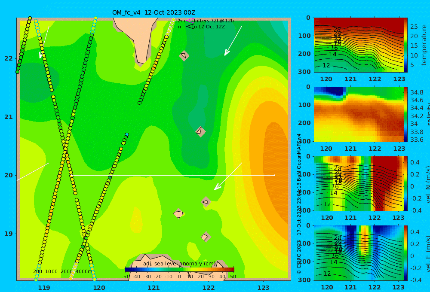
Task: Click latitude label 19 on the map axis
Action: pos(9,234)
